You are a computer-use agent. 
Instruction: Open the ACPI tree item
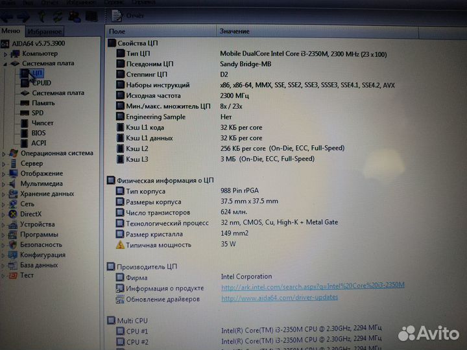point(39,143)
